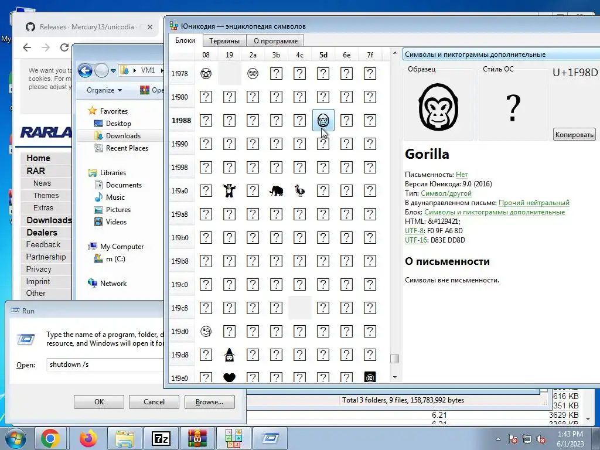Click the network tray icon

coord(527,439)
